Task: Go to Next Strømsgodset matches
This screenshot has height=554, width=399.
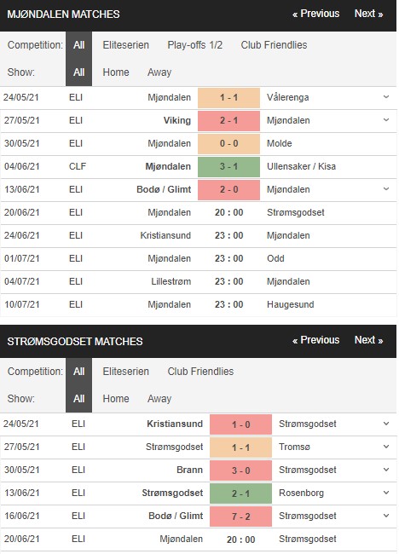Action: pos(368,340)
